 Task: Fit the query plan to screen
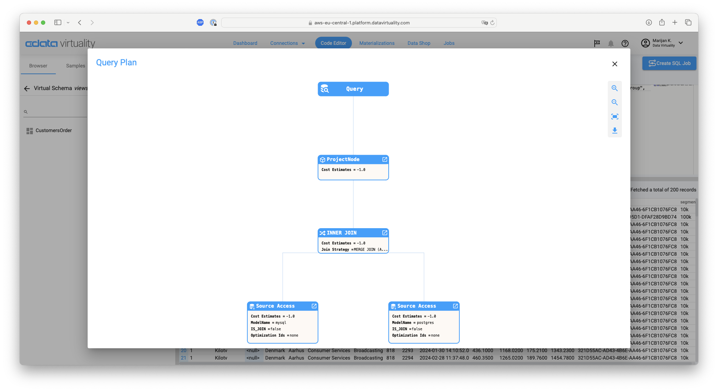click(615, 117)
